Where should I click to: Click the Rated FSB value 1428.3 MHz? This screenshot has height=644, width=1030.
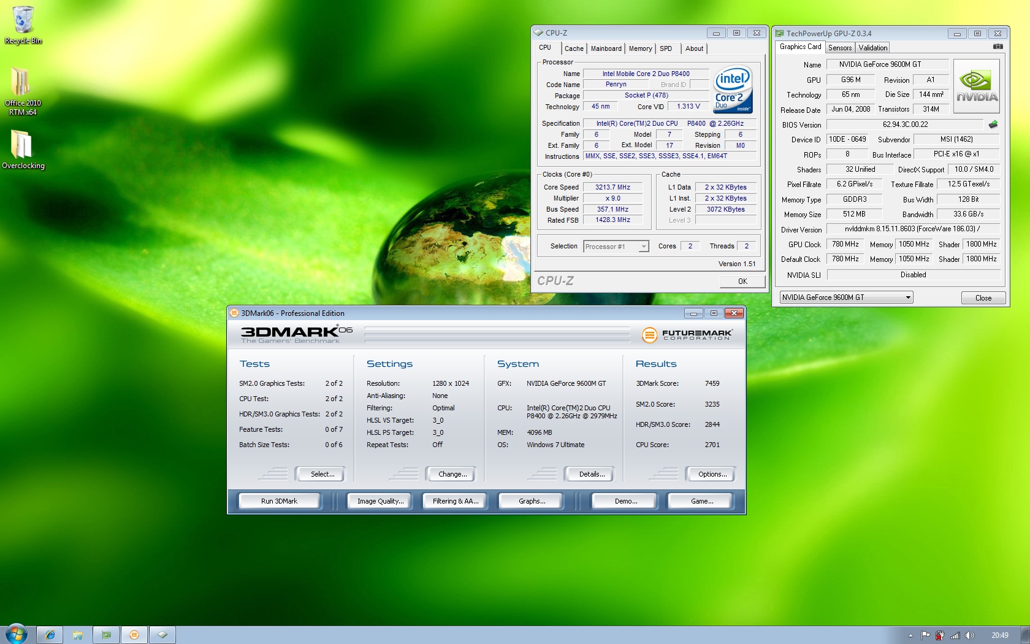tap(612, 220)
